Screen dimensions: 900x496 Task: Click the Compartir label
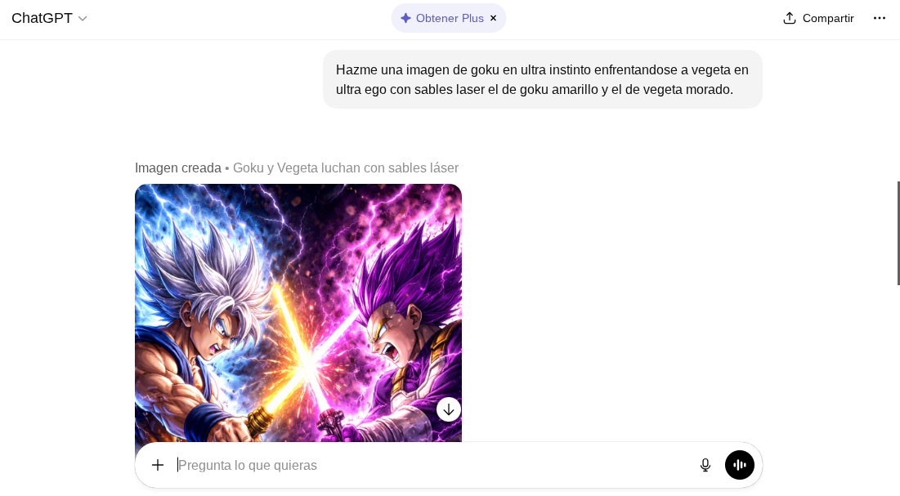[828, 18]
